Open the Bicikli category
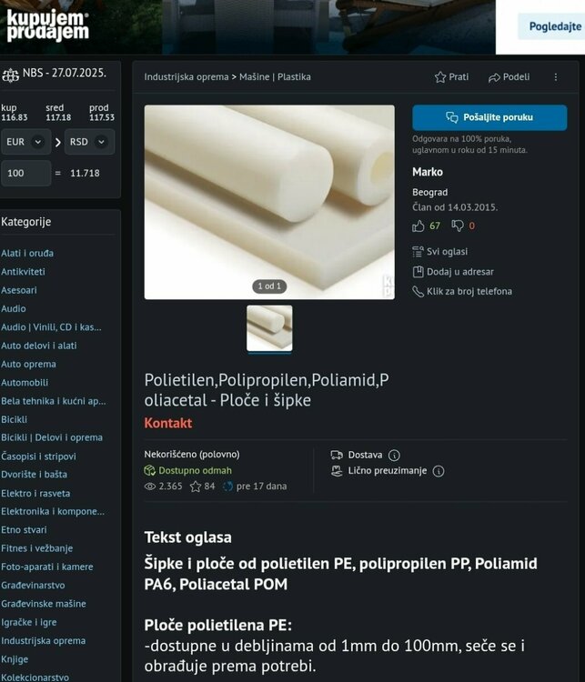The image size is (585, 682). click(14, 420)
